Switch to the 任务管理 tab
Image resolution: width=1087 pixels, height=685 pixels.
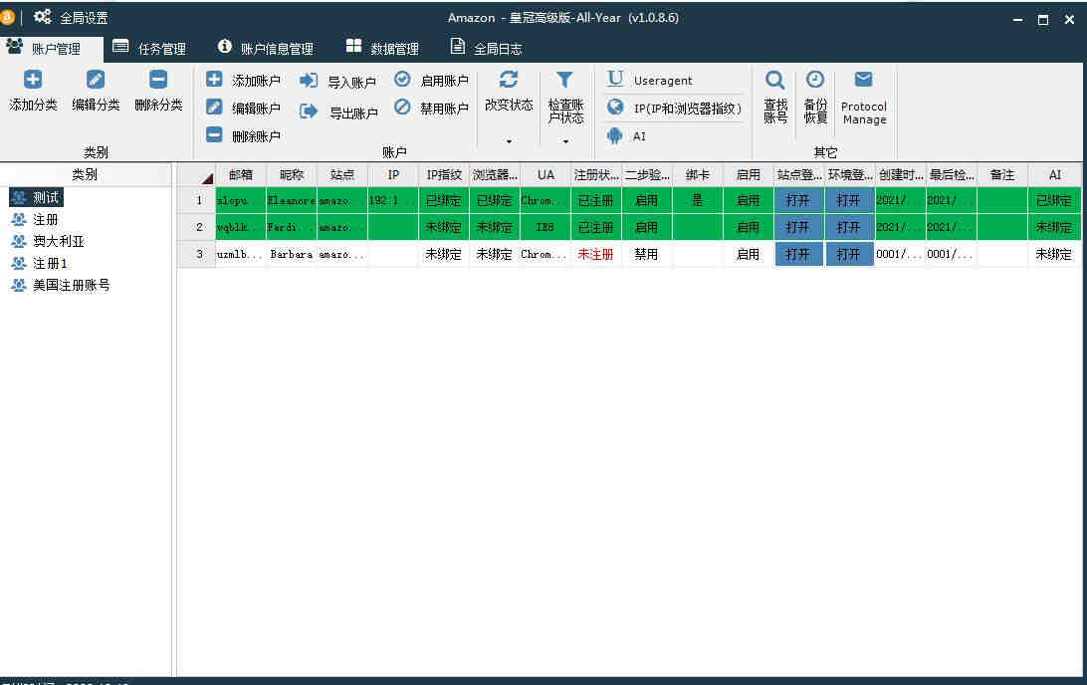(149, 49)
